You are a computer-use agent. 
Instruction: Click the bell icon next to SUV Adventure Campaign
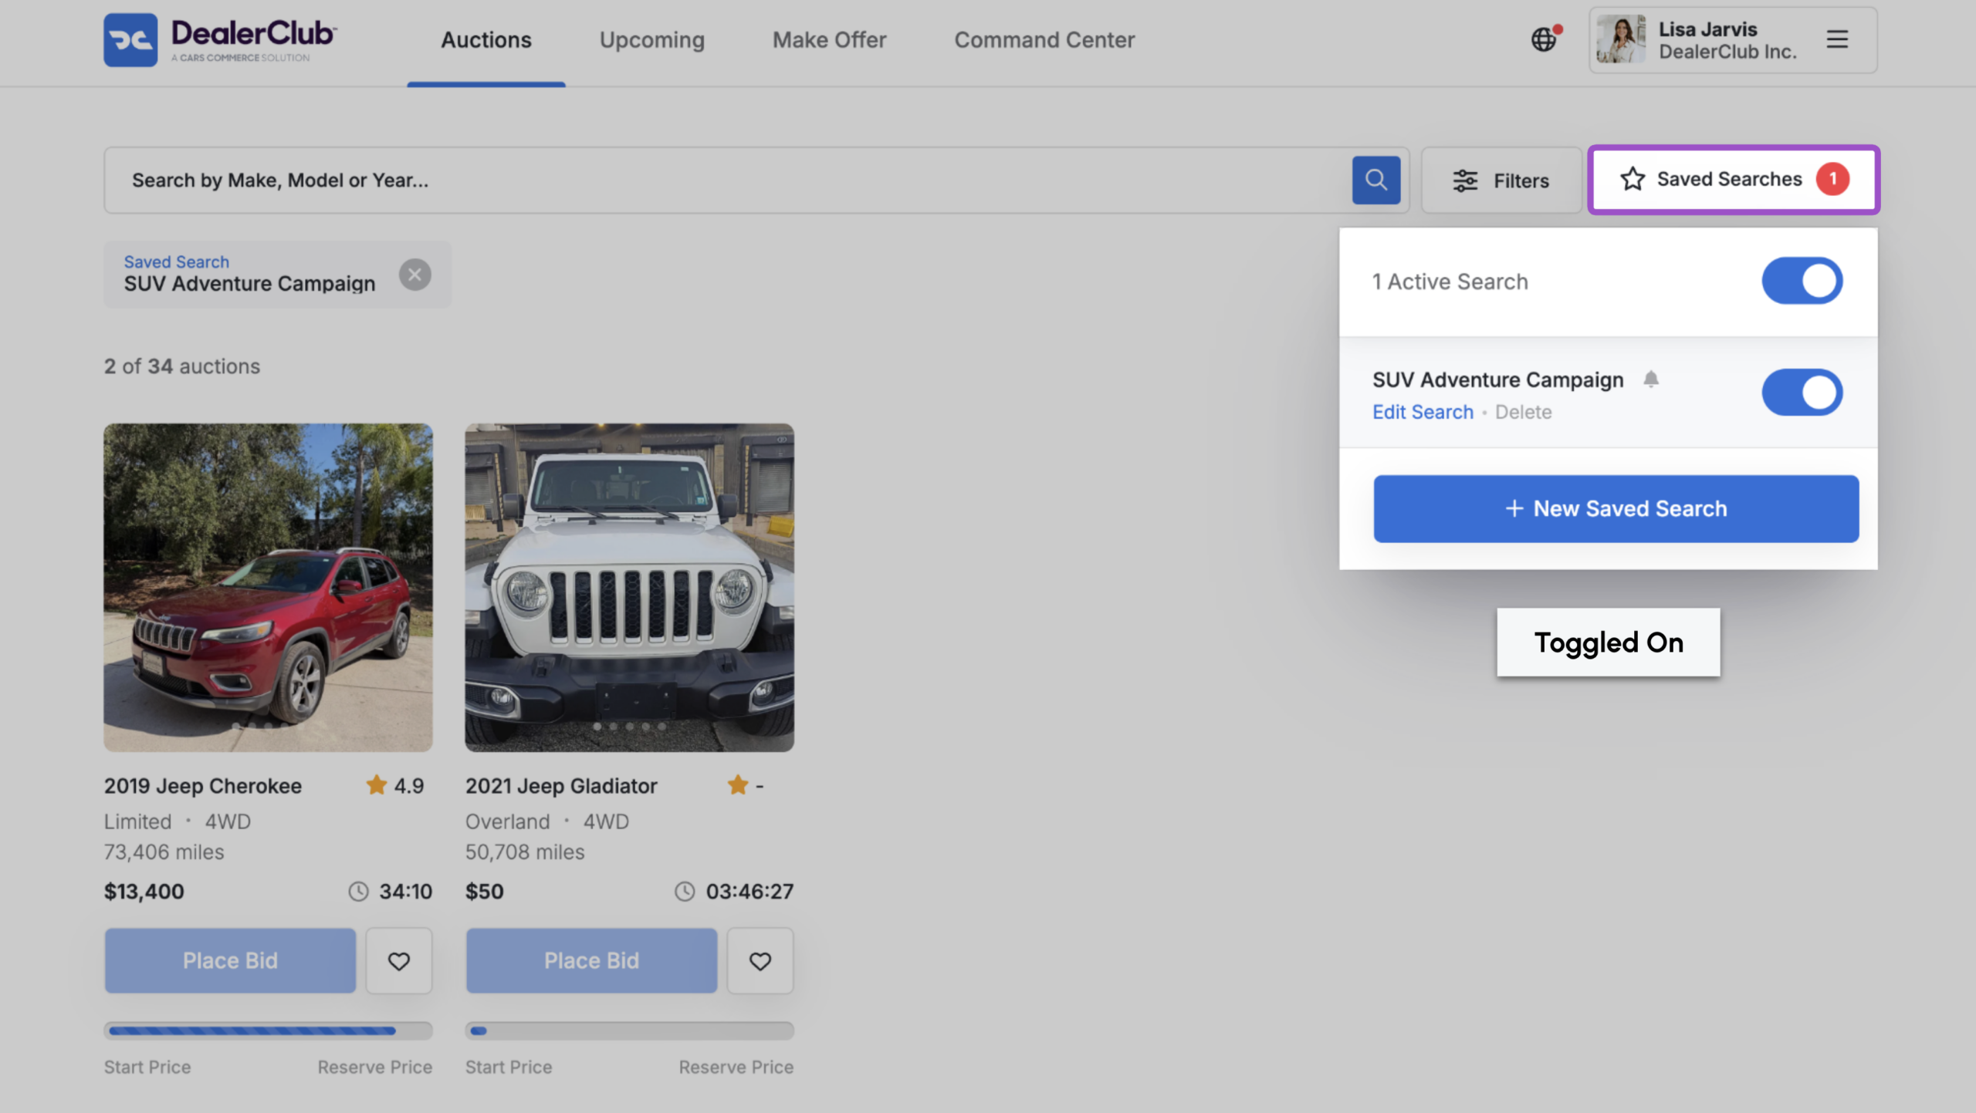point(1650,379)
